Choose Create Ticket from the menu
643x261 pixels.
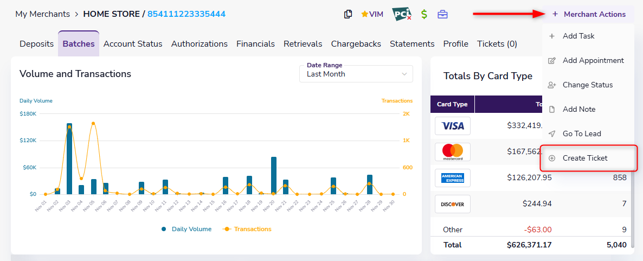[x=585, y=158]
